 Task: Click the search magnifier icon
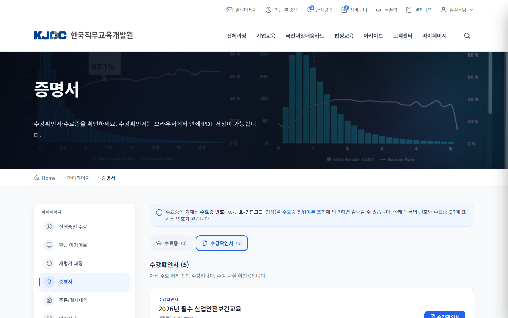467,36
